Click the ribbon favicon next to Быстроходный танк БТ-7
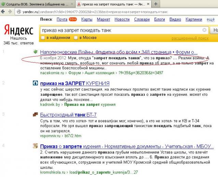The image size is (218, 177). pos(35,115)
